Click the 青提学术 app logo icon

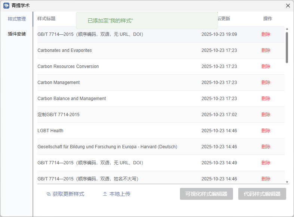point(6,6)
